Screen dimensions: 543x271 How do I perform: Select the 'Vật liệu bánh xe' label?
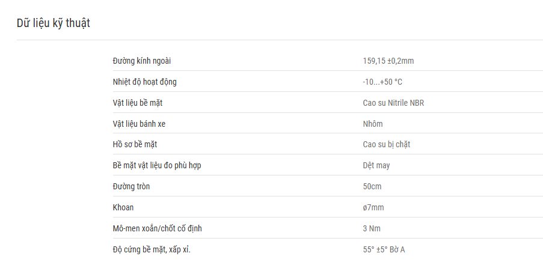139,124
